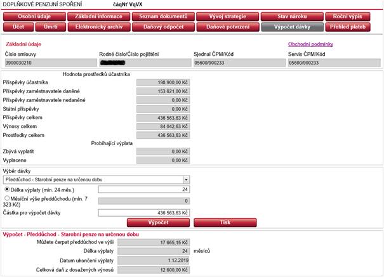Switch to Základní informace tab

(98, 16)
